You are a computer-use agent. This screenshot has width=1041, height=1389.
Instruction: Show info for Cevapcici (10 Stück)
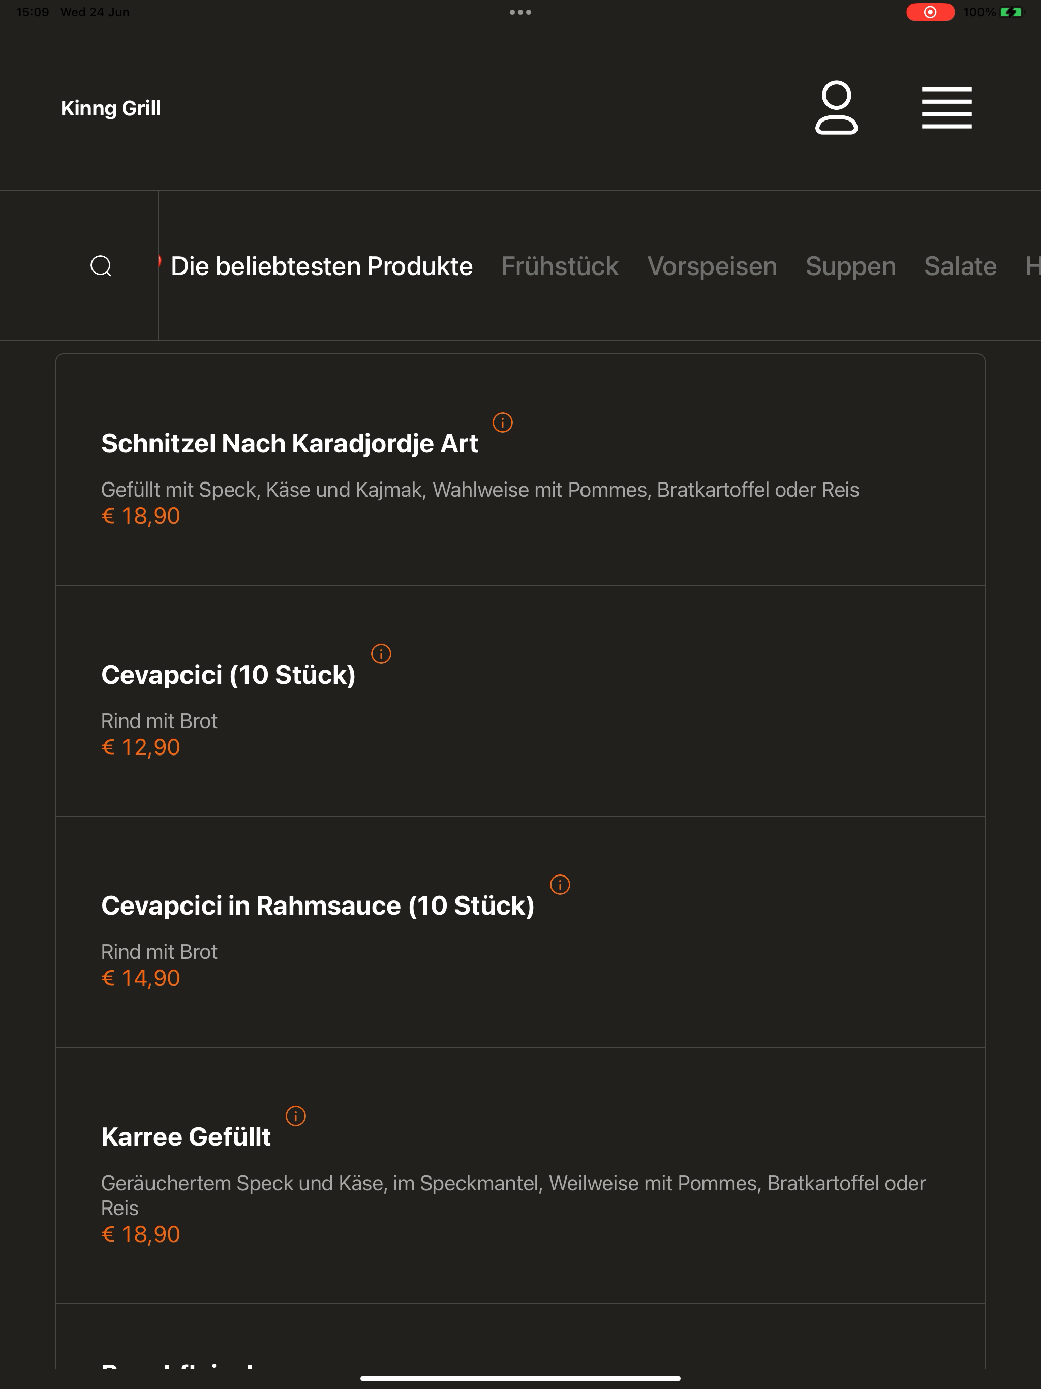[x=381, y=654]
